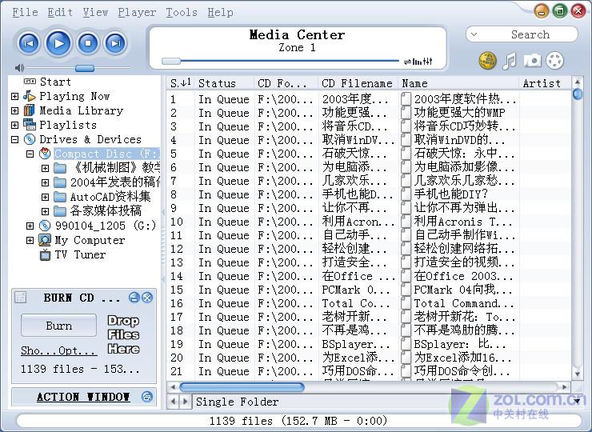This screenshot has width=592, height=432.
Task: Click the icon left of BURN CD title
Action: 20,298
